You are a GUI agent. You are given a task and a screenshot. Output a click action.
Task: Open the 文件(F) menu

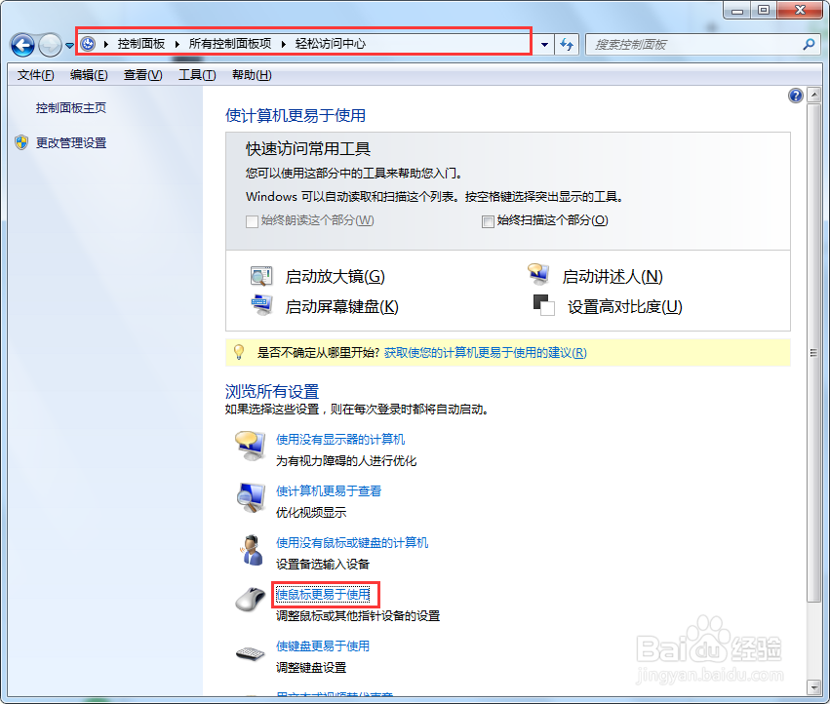tap(35, 75)
